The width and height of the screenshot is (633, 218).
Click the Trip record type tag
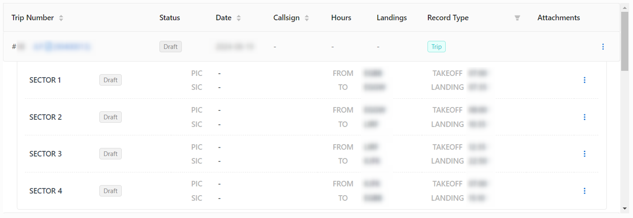436,46
